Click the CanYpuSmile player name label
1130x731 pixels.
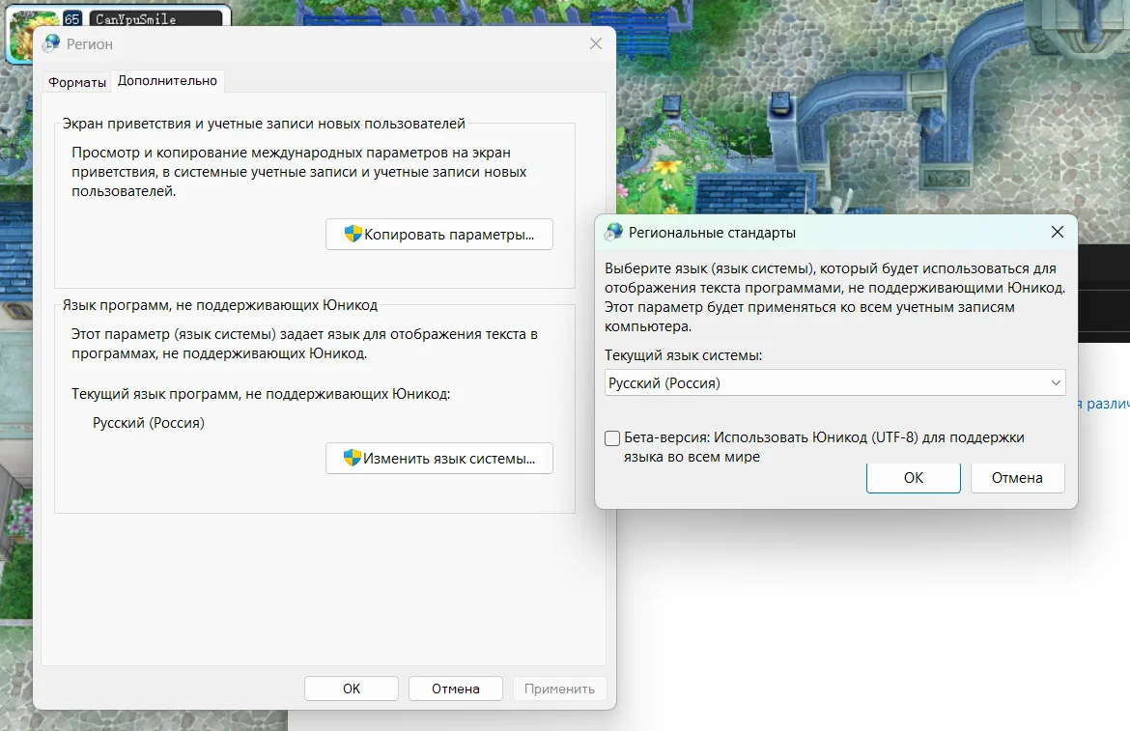(136, 18)
